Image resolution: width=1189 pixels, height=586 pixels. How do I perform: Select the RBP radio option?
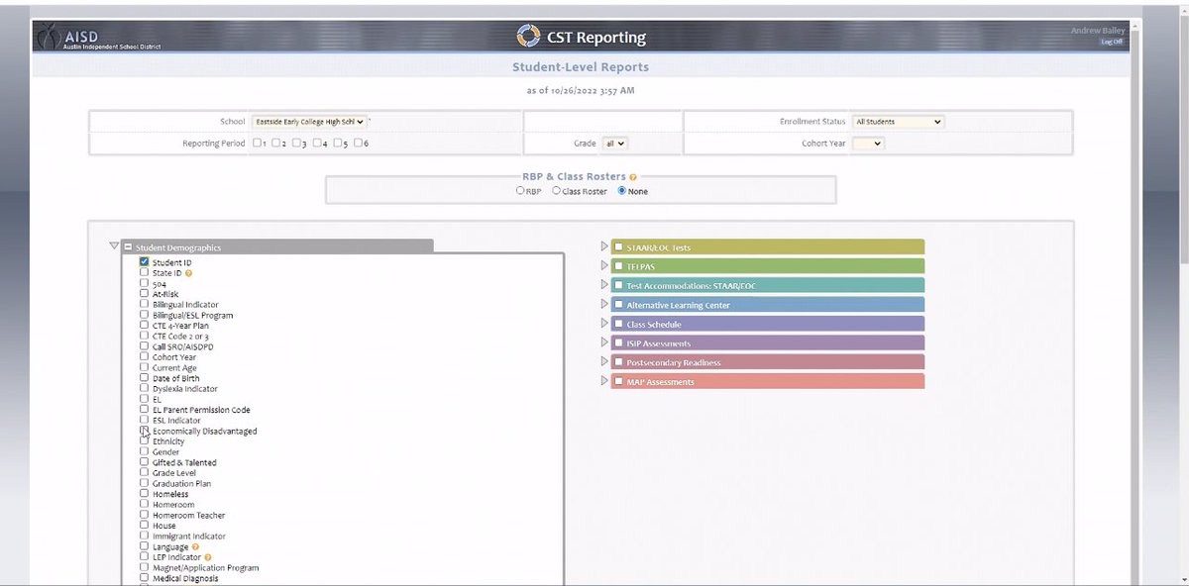(520, 191)
